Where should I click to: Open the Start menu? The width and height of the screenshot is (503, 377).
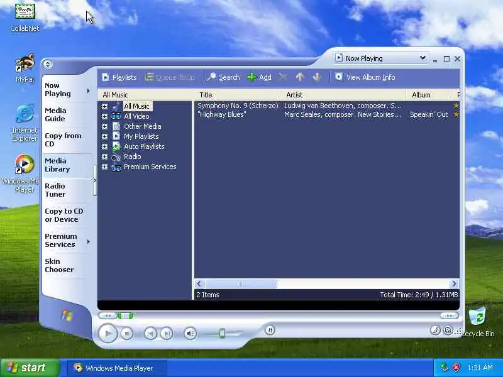click(x=30, y=368)
